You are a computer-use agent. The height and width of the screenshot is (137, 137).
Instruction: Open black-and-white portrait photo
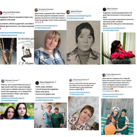[83, 43]
